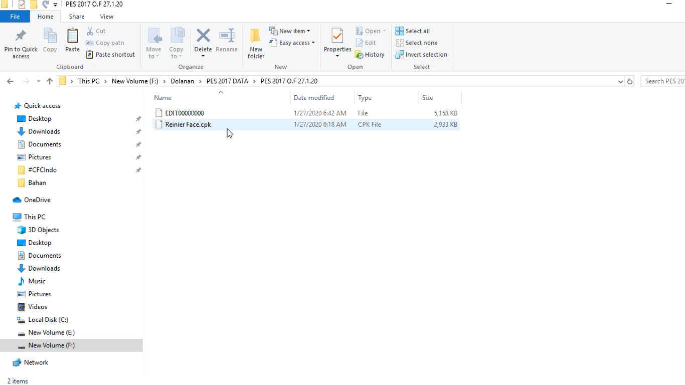
Task: Click the History icon in the Open group
Action: (370, 55)
